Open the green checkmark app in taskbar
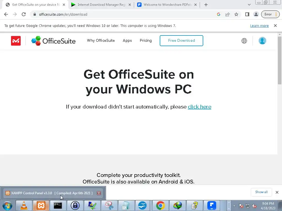Image resolution: width=282 pixels, height=211 pixels. pyautogui.click(x=92, y=206)
